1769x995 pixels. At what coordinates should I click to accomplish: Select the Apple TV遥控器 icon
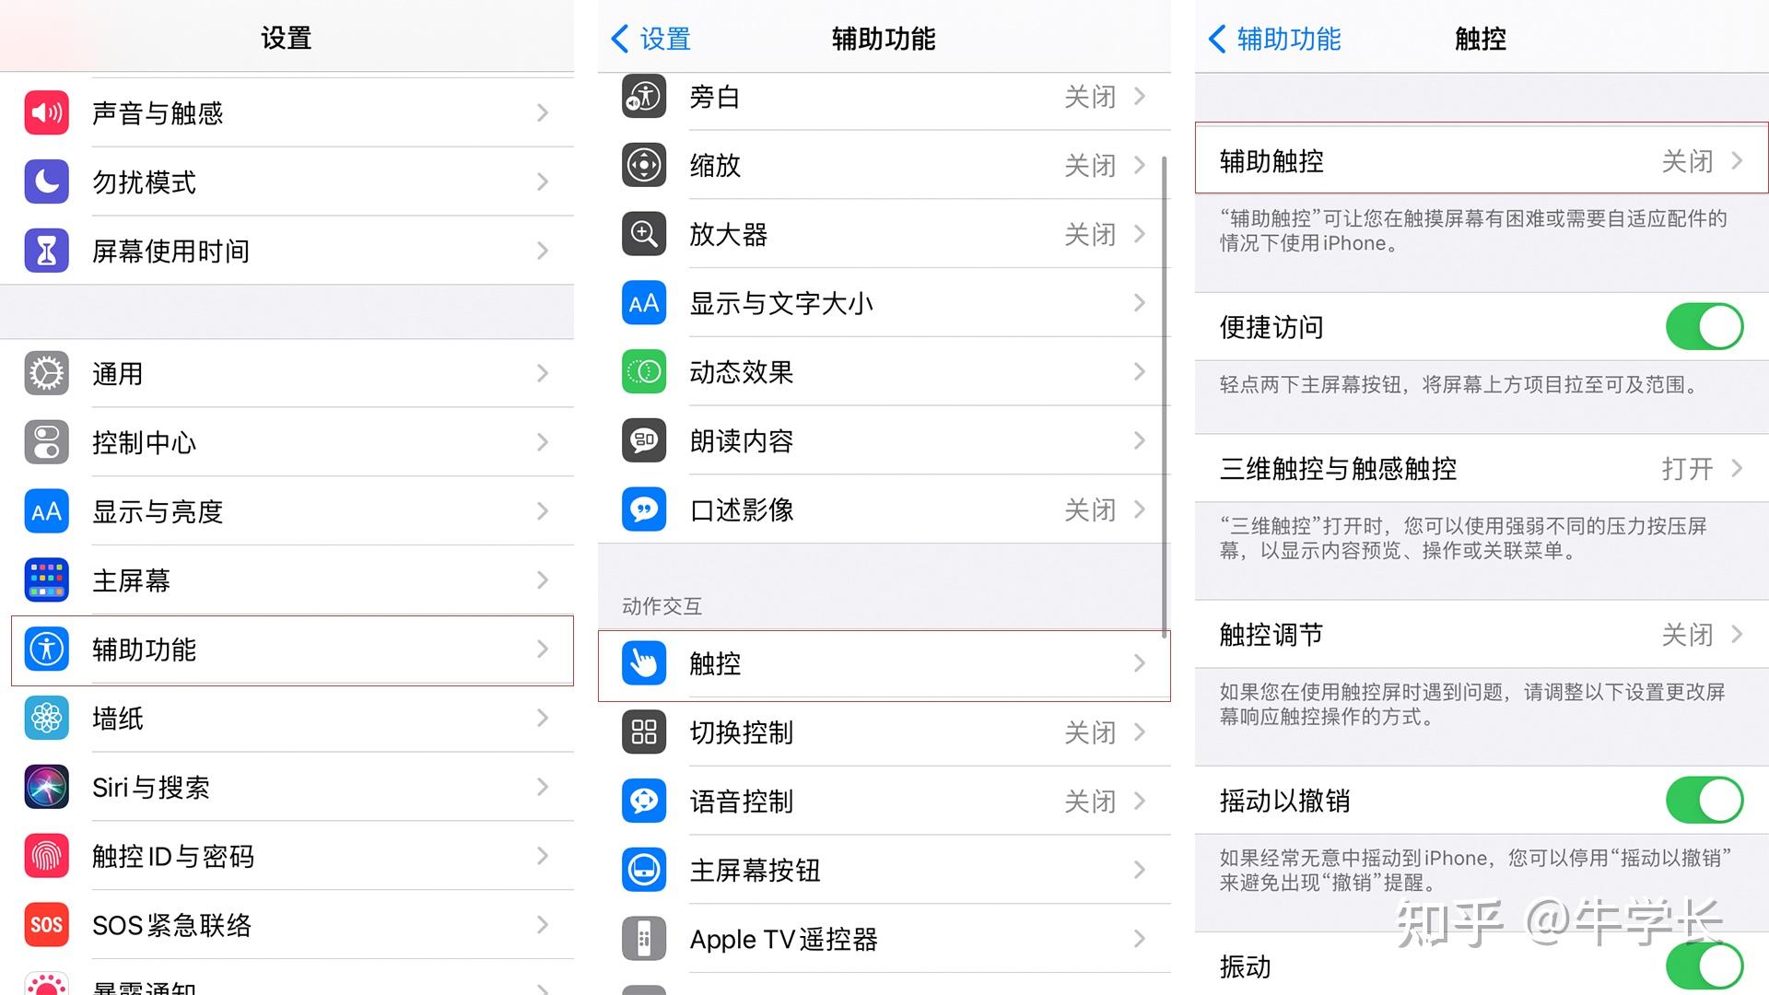[643, 939]
